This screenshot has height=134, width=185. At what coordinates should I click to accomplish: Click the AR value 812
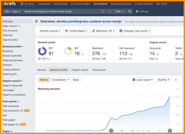pyautogui.click(x=44, y=59)
